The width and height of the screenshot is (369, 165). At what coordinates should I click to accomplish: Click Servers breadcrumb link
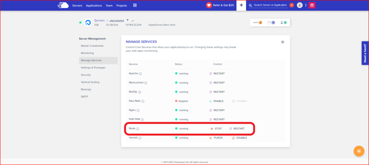coord(99,20)
